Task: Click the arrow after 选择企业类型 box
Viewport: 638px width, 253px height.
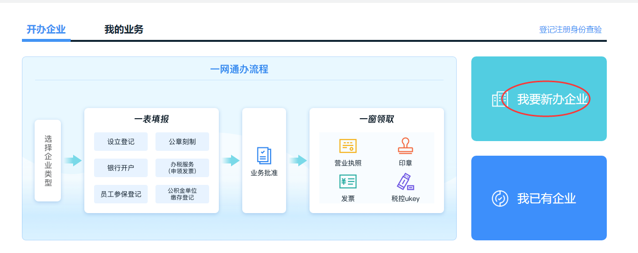Action: coord(73,161)
